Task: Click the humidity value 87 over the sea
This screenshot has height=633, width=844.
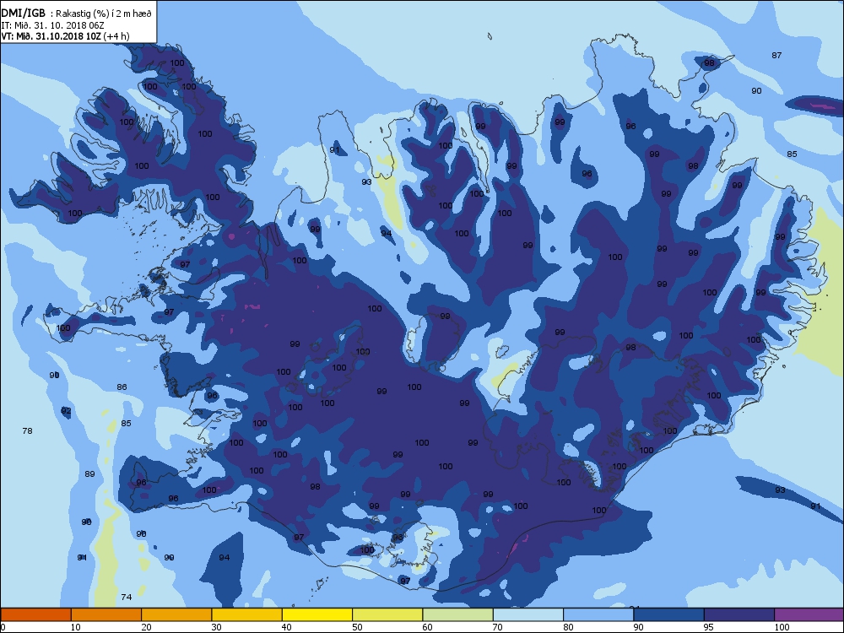Action: tap(776, 56)
